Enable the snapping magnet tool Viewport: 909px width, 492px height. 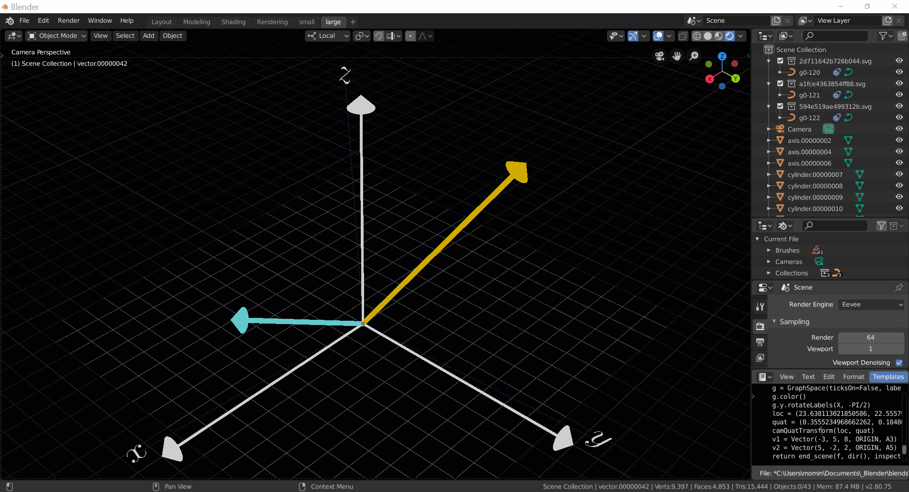coord(379,36)
